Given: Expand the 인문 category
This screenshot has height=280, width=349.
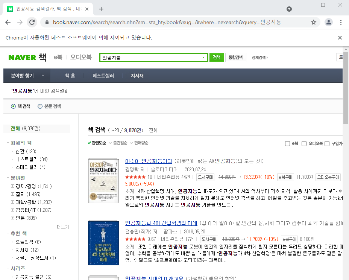Looking at the screenshot, I should pos(13,218).
